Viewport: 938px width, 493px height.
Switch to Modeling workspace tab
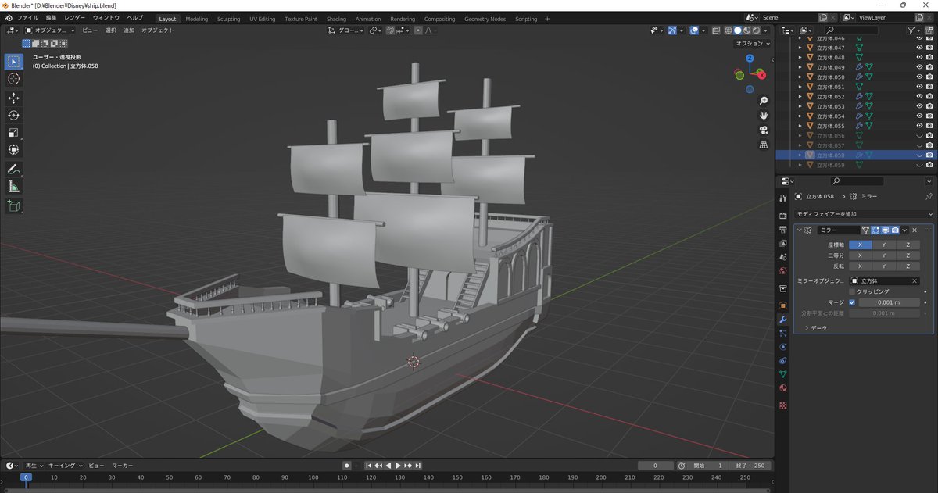click(x=196, y=19)
